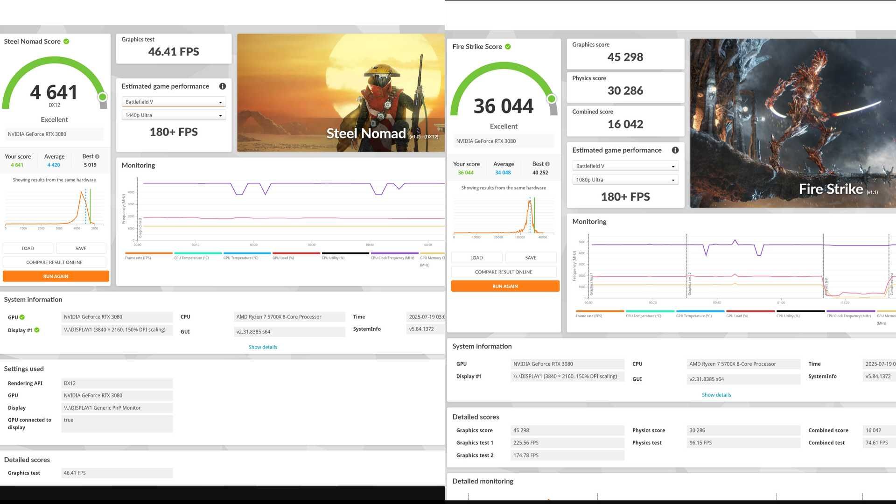The height and width of the screenshot is (504, 896).
Task: Click LOAD button in Fire Strike window
Action: (476, 258)
